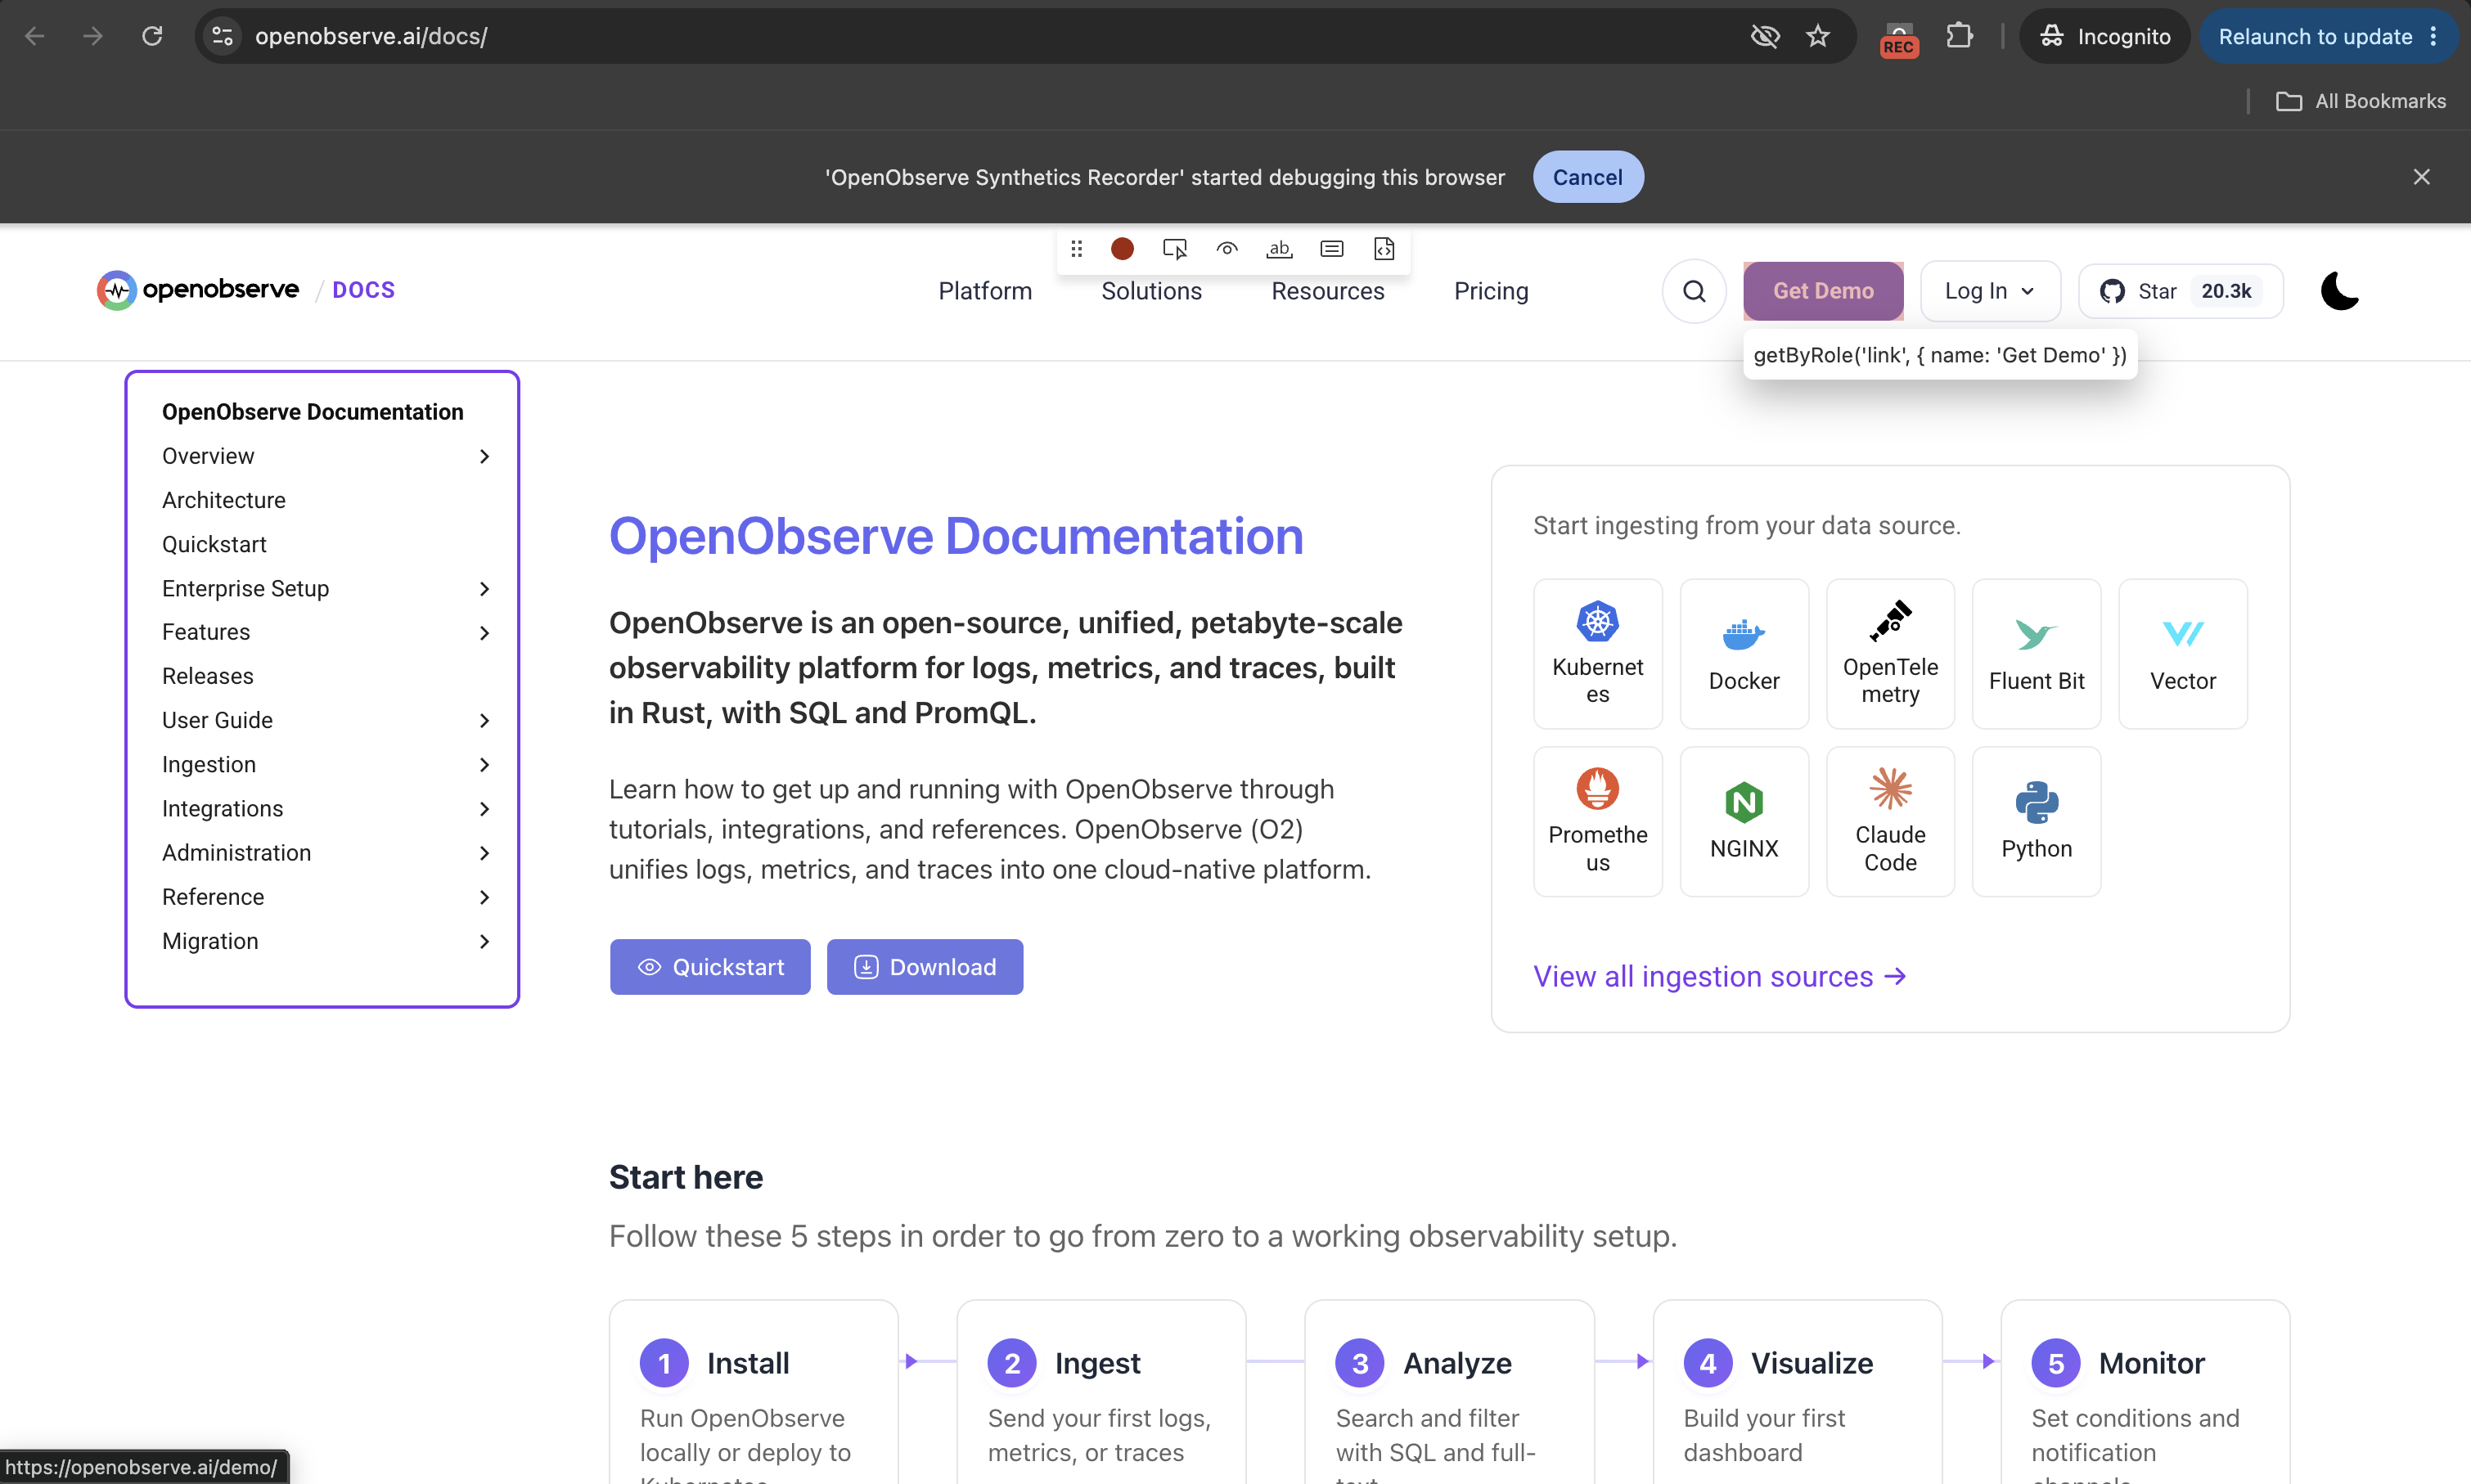Image resolution: width=2471 pixels, height=1484 pixels.
Task: Click the red record button in recorder toolbar
Action: tap(1122, 249)
